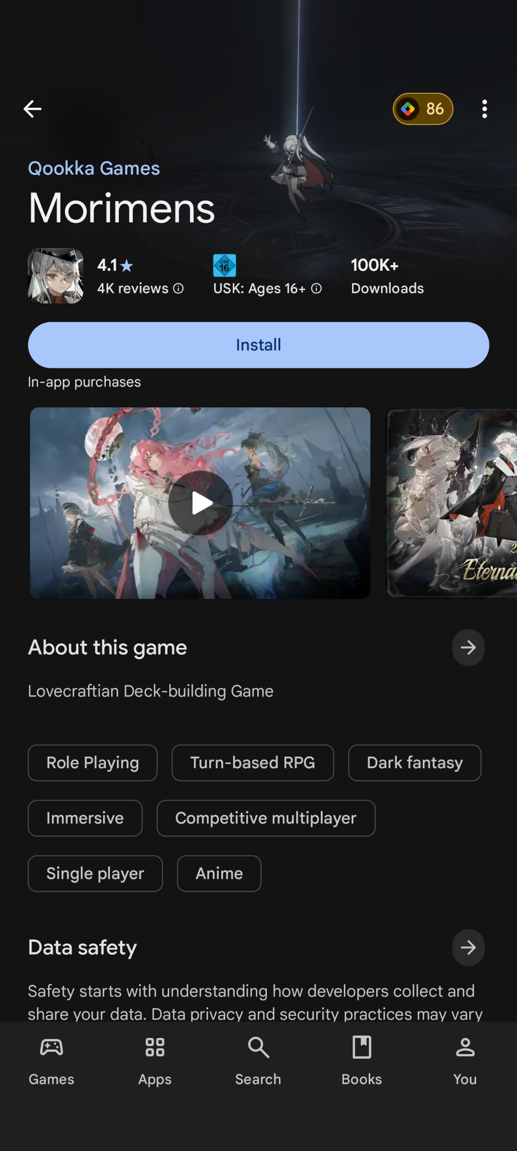Tap the USK 16 rating badge icon
Viewport: 517px width, 1151px height.
pyautogui.click(x=225, y=266)
